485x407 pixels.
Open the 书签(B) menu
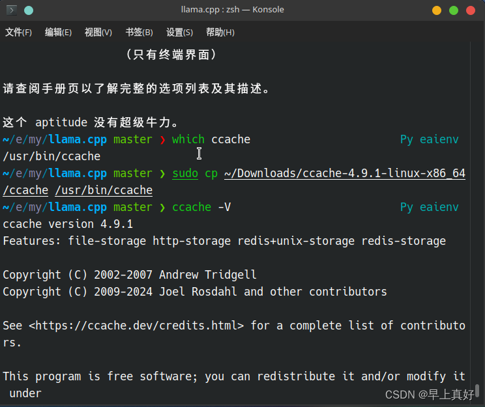pos(140,32)
